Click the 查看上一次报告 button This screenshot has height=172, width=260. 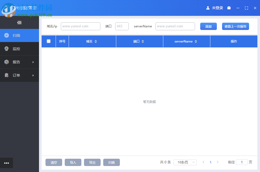[235, 26]
